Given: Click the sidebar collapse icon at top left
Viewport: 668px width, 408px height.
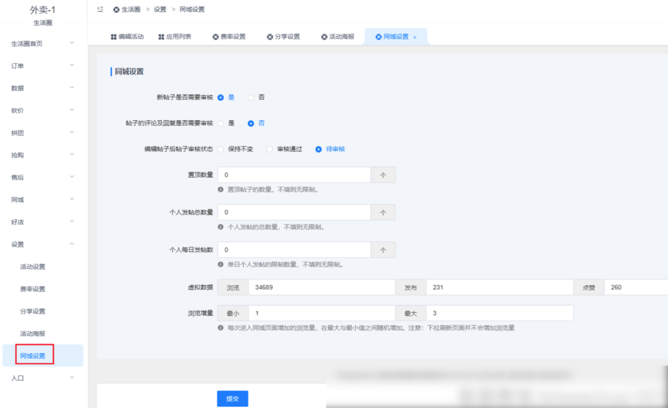Looking at the screenshot, I should (100, 9).
